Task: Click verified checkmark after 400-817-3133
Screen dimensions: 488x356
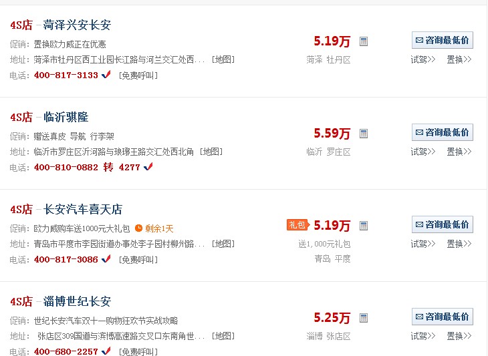Action: [106, 75]
